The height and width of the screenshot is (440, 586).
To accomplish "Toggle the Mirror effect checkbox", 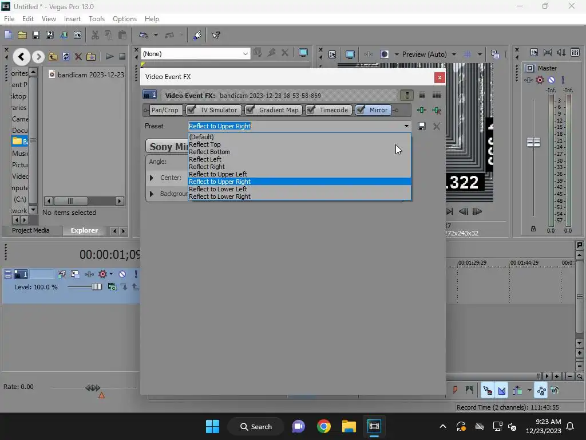I will pyautogui.click(x=361, y=109).
